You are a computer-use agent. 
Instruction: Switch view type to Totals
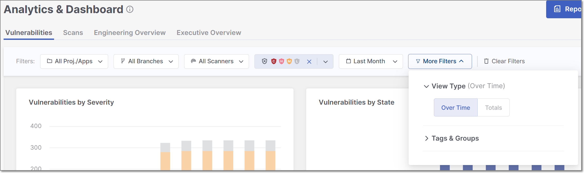coord(493,107)
